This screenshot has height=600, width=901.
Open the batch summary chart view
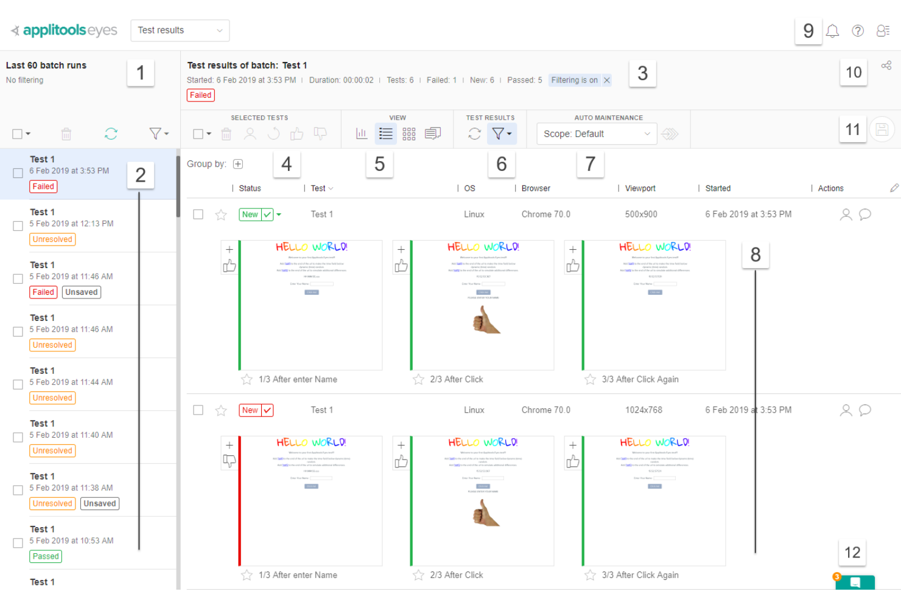point(362,134)
